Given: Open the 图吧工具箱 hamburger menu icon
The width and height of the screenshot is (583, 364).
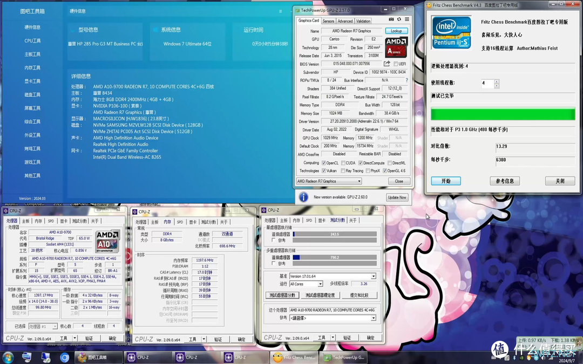Looking at the screenshot, I should tap(280, 11).
